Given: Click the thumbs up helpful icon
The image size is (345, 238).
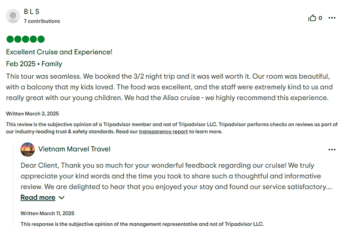Looking at the screenshot, I should 312,18.
